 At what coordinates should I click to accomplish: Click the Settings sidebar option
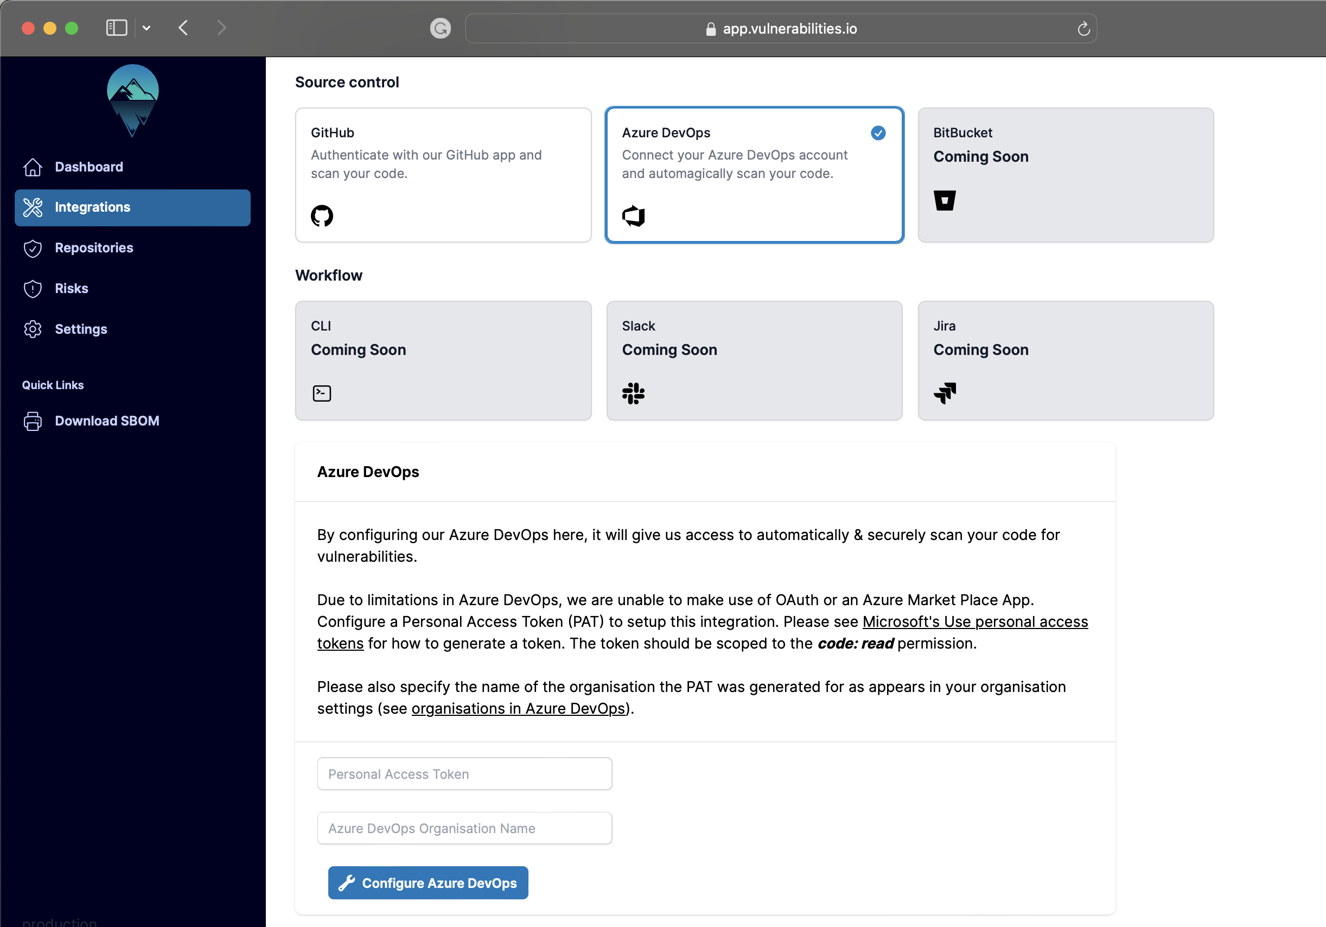[x=81, y=328]
